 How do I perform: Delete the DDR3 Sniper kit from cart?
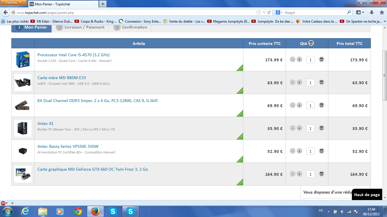point(321,105)
